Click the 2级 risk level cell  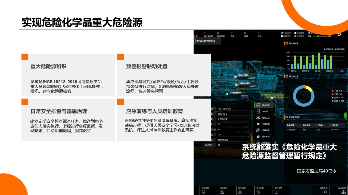(304, 129)
